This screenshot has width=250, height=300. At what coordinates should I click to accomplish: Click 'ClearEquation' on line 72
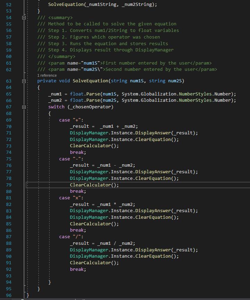tap(153, 140)
